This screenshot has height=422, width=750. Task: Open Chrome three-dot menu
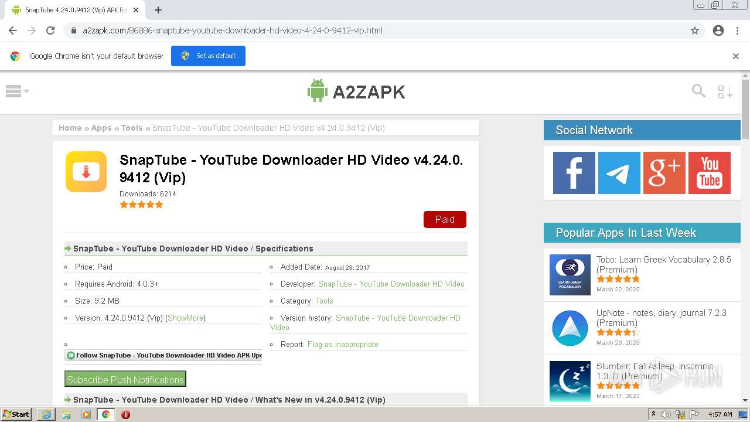click(x=737, y=30)
